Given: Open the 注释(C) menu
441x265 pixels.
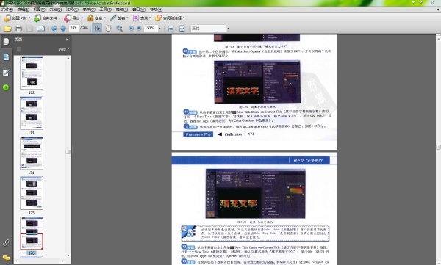Looking at the screenshot, I should click(x=72, y=10).
